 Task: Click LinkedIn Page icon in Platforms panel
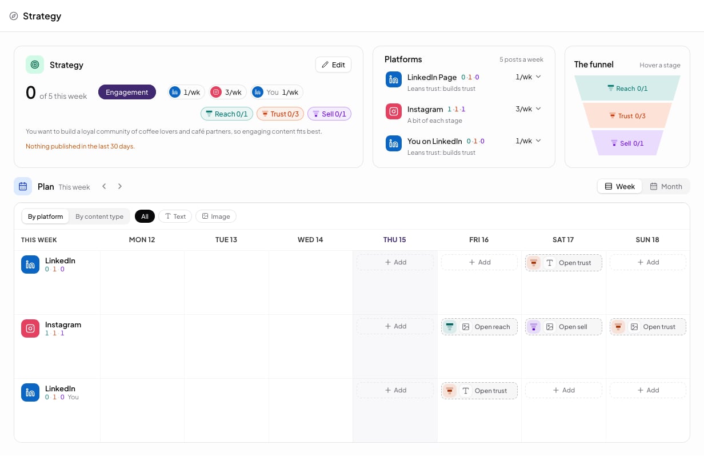click(x=394, y=79)
